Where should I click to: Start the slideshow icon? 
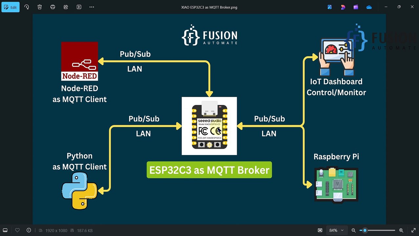[x=79, y=7]
